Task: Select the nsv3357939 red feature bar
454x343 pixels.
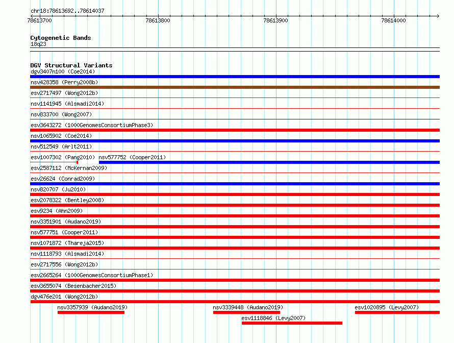Action: tap(91, 312)
